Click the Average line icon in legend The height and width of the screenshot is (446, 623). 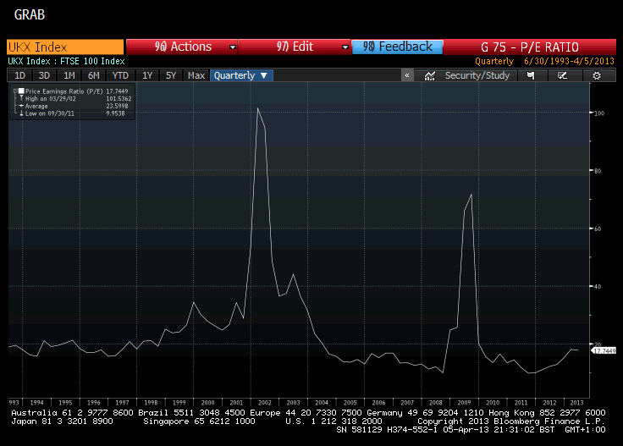pyautogui.click(x=19, y=106)
